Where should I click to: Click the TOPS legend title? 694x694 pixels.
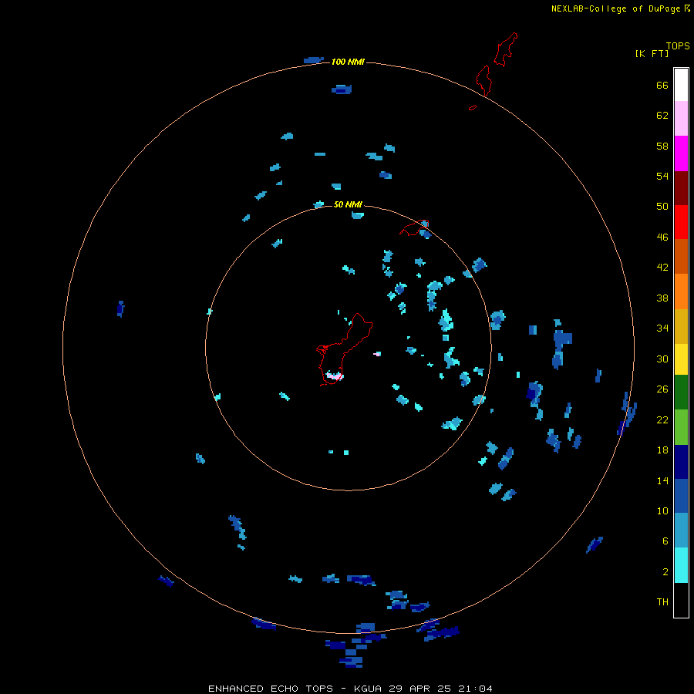click(x=678, y=45)
